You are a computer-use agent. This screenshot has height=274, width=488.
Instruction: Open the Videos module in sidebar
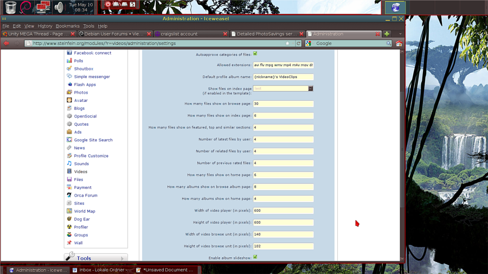coord(80,172)
